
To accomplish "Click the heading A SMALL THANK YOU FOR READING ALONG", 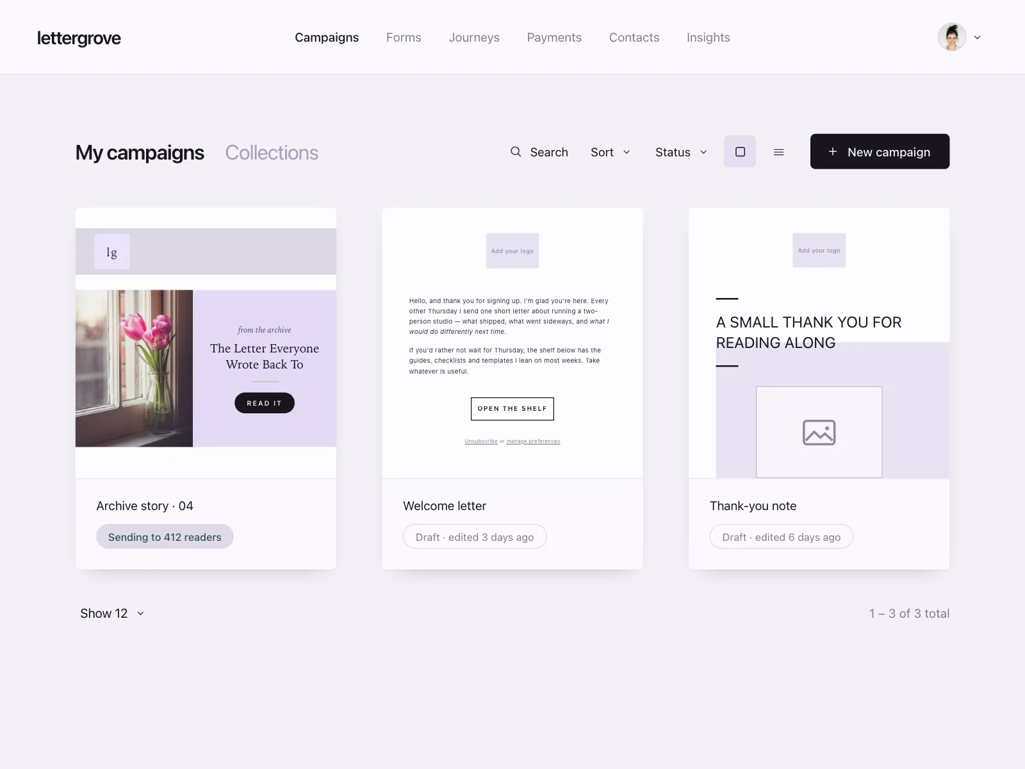I will click(808, 333).
